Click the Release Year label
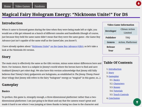Image resolution: width=142 pixels, height=107 pixels. [x=111, y=49]
